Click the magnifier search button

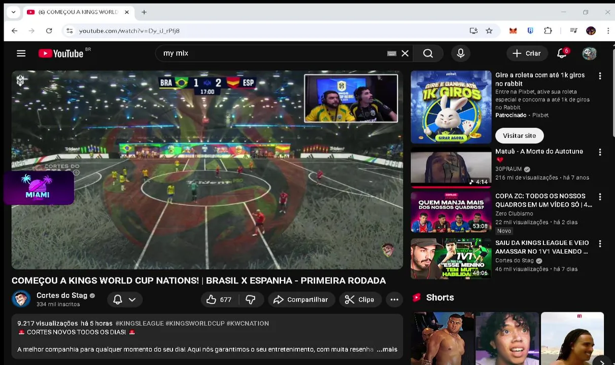coord(428,53)
